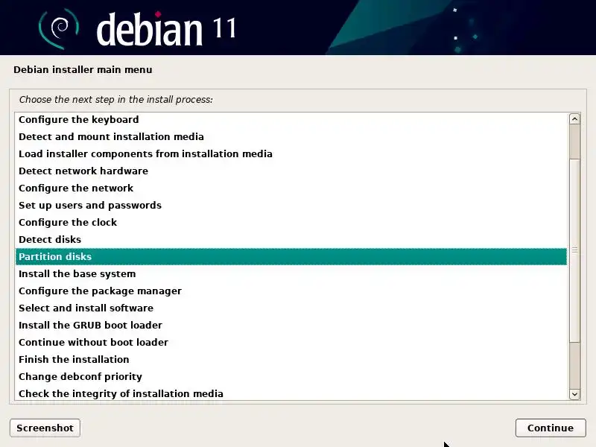Click the scrollbar down arrow

pyautogui.click(x=574, y=394)
